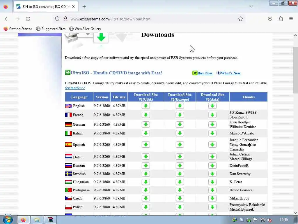The width and height of the screenshot is (298, 224).
Task: Download Spanish version from Europe site
Action: click(x=180, y=145)
